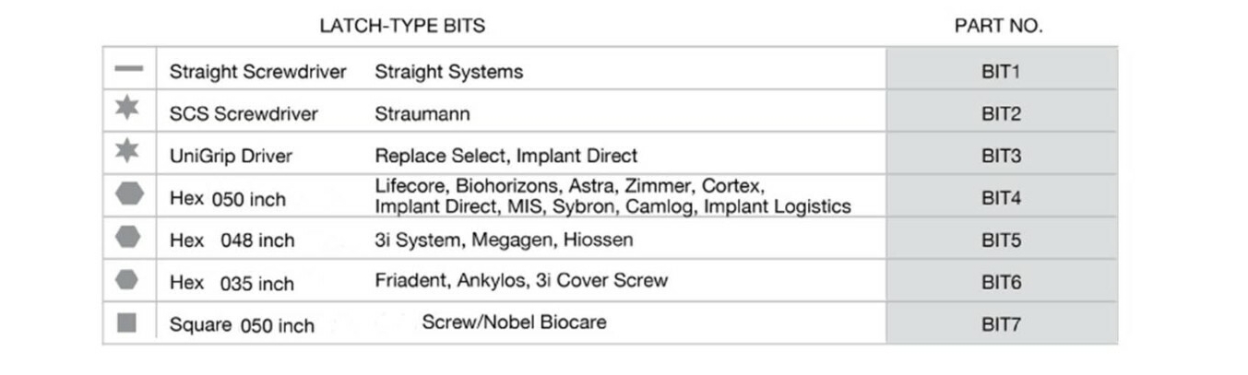The height and width of the screenshot is (375, 1248).
Task: Click the 3i System, Megagen, Hiossen text
Action: coord(504,240)
